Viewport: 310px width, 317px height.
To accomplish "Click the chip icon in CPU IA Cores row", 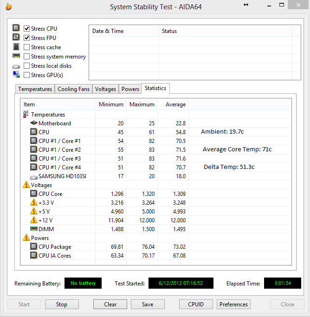I will [x=33, y=255].
